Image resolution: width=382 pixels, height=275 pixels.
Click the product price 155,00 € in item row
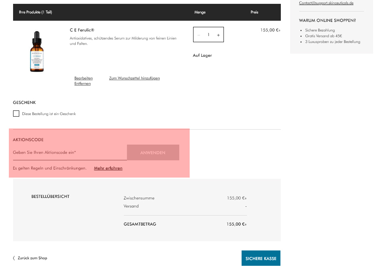pyautogui.click(x=270, y=30)
